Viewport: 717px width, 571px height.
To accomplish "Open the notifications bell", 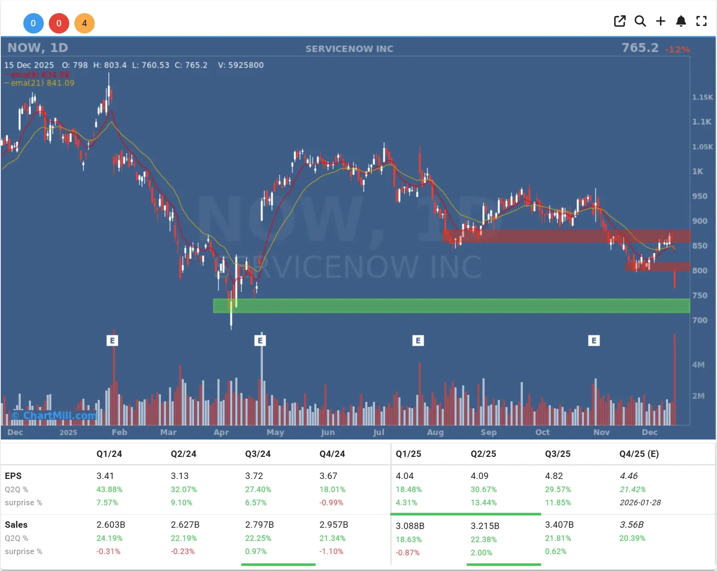I will [681, 21].
